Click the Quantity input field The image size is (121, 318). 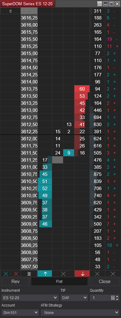tap(100, 298)
